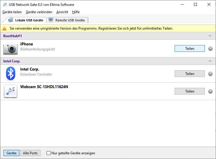Select the Lokale USB Geräte tab
216x159 pixels.
click(x=26, y=20)
